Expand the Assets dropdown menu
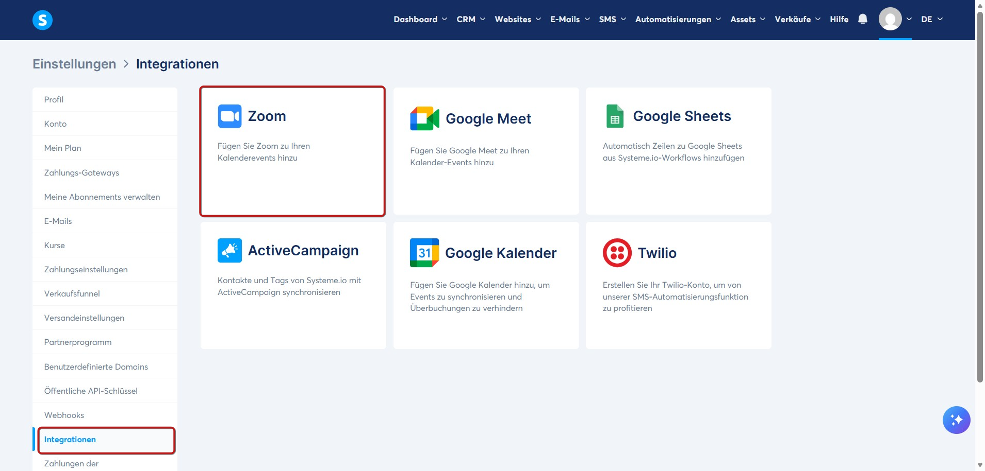 tap(748, 19)
